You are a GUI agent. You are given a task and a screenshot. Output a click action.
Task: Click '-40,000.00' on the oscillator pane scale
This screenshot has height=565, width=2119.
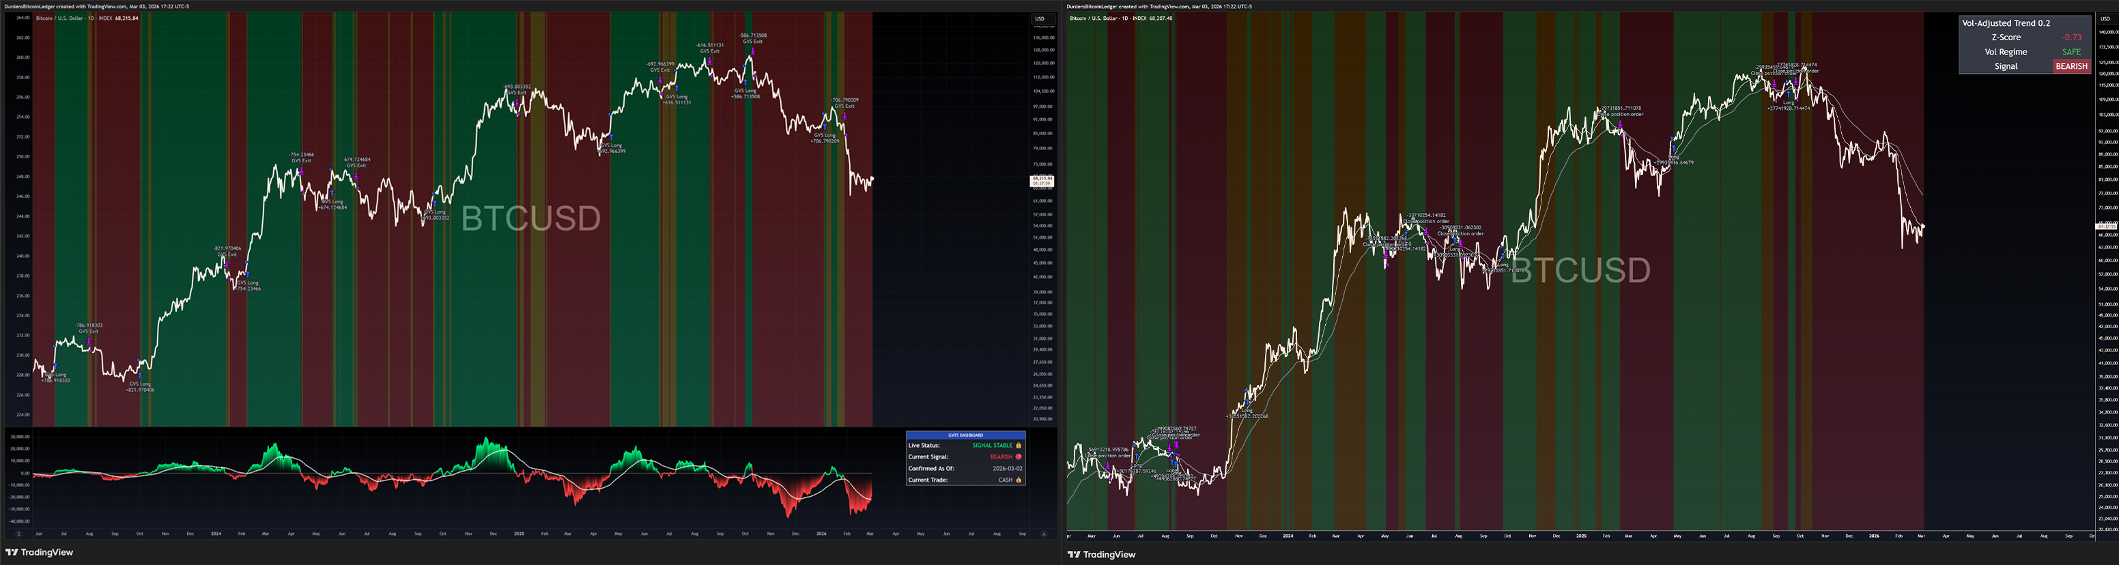(20, 521)
